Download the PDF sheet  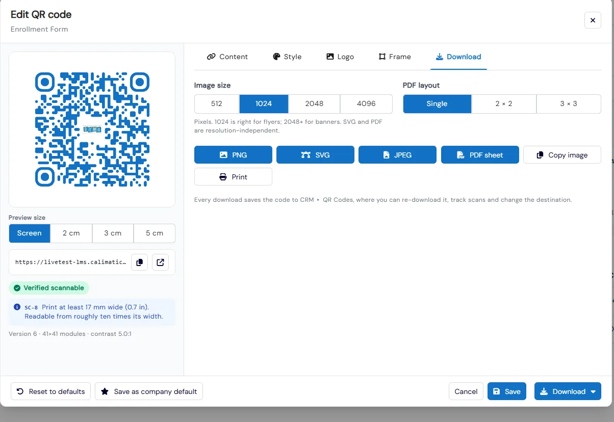pos(480,155)
